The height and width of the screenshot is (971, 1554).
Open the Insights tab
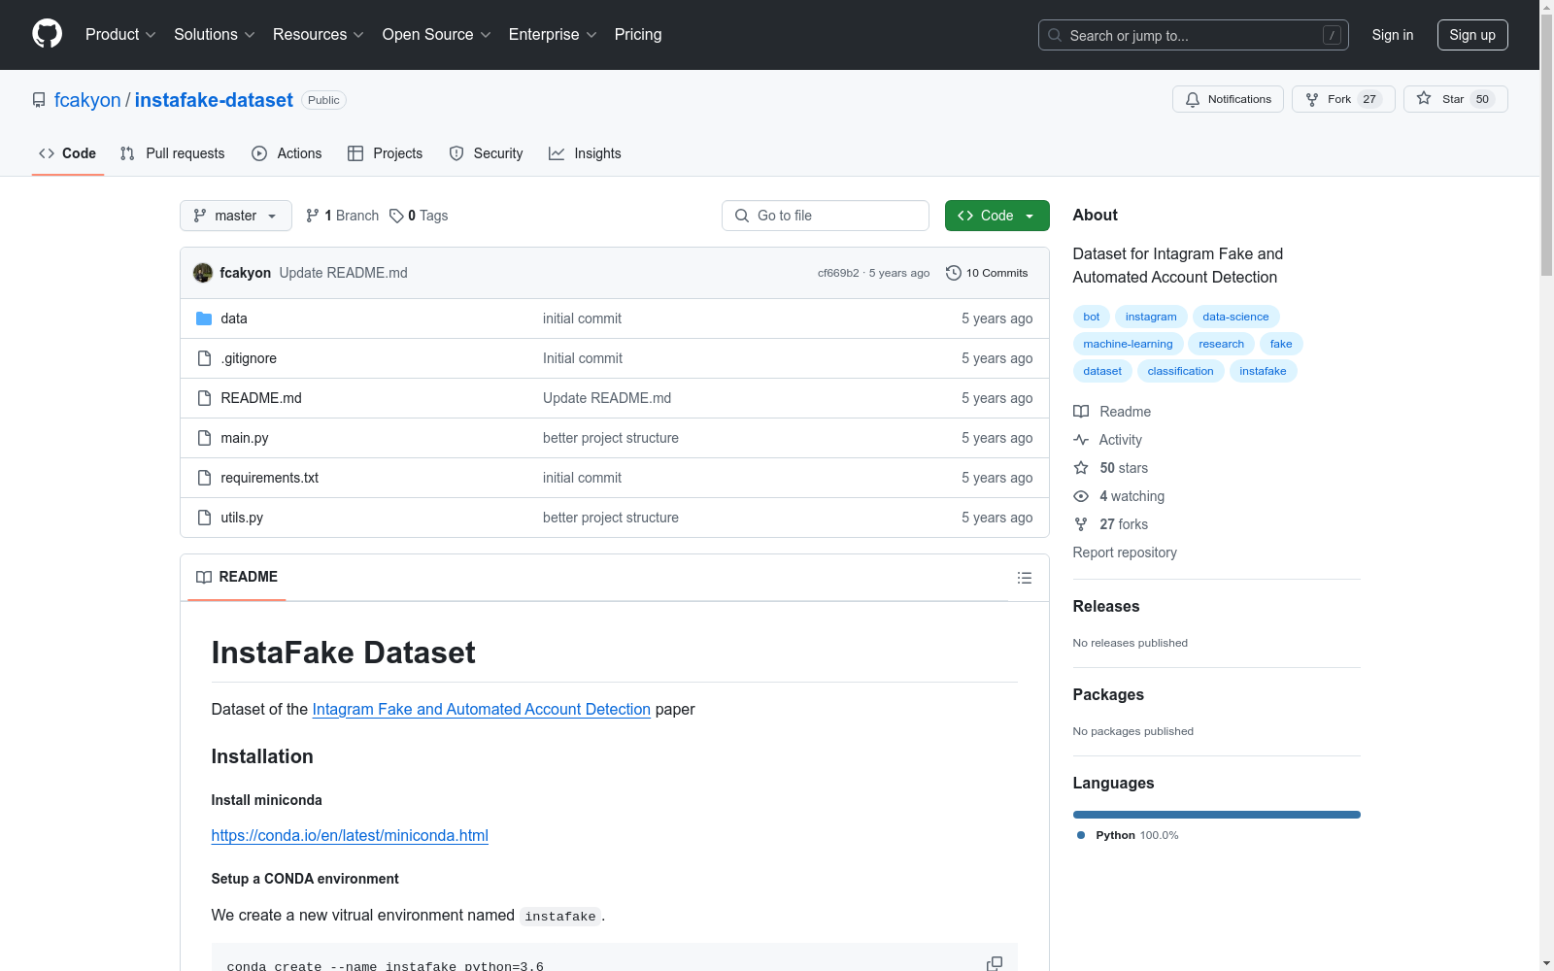[x=585, y=153]
